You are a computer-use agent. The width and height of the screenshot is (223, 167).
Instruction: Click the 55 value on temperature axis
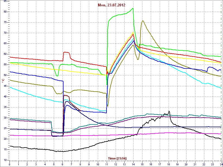pos(5,65)
